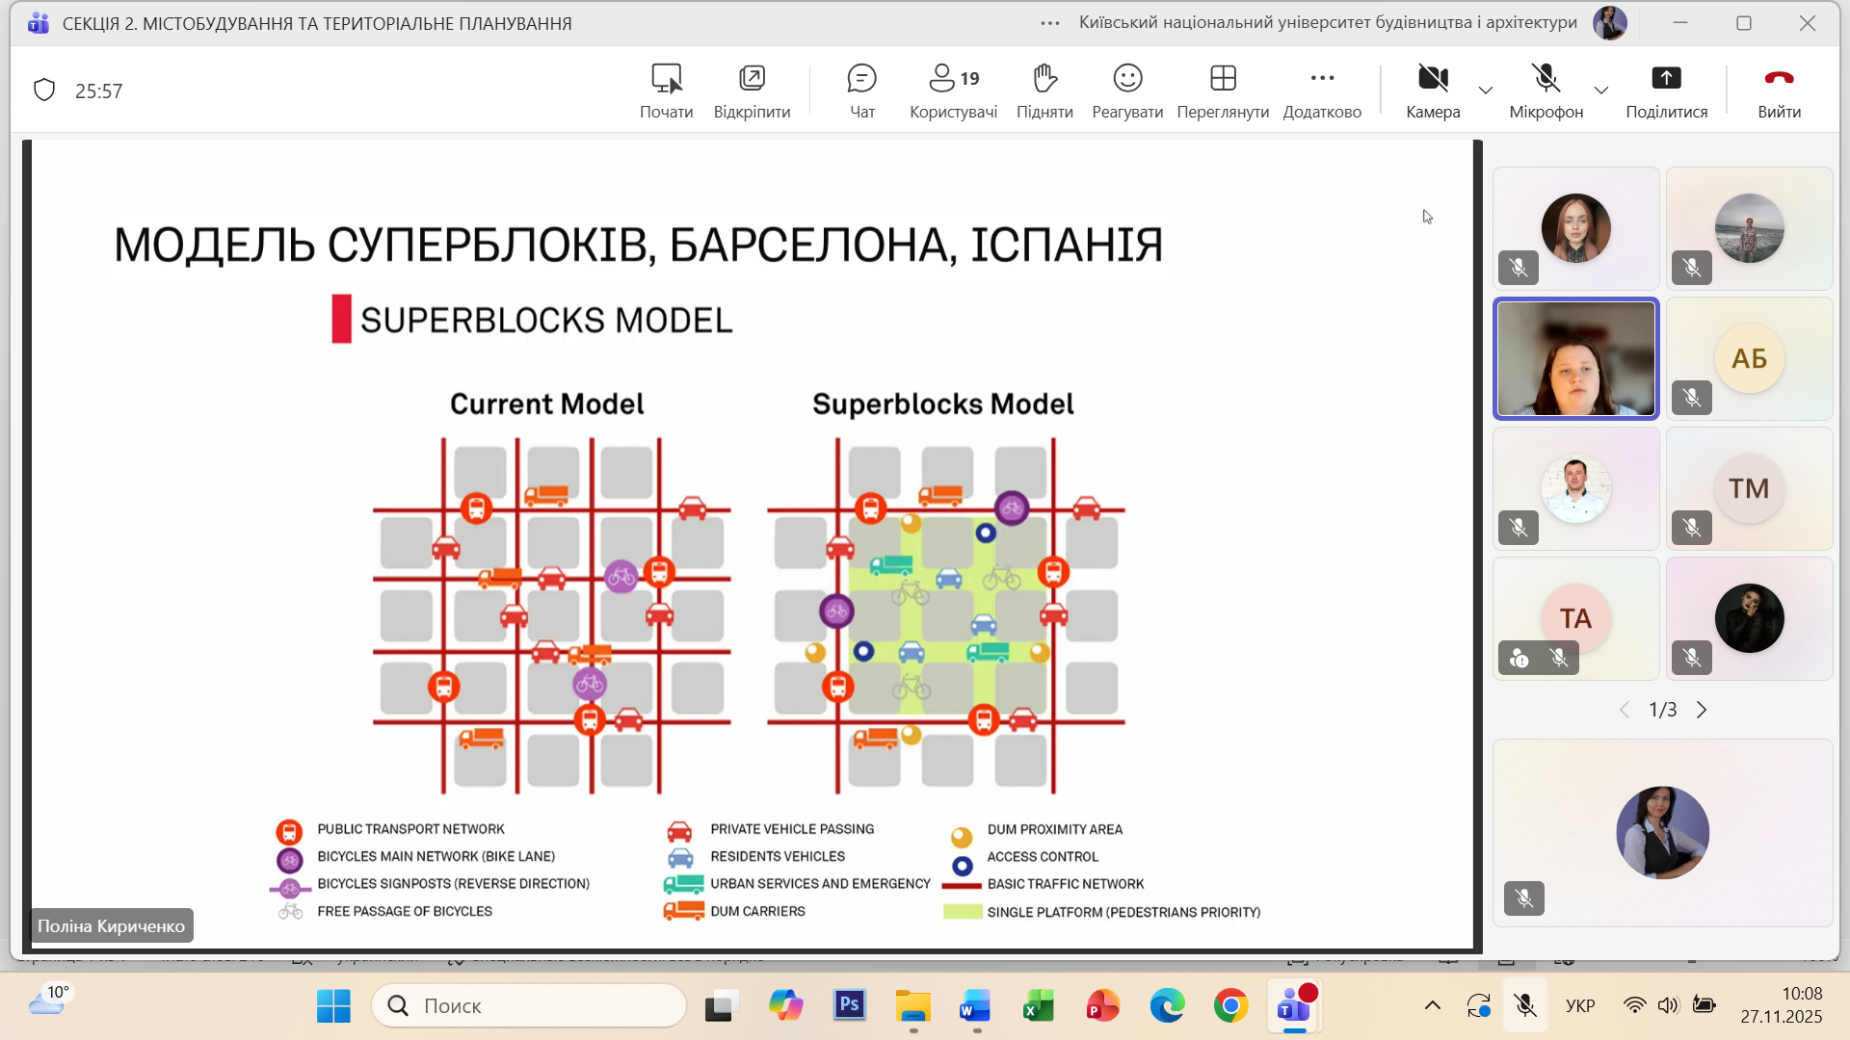Select the active speaker video tile

point(1575,358)
